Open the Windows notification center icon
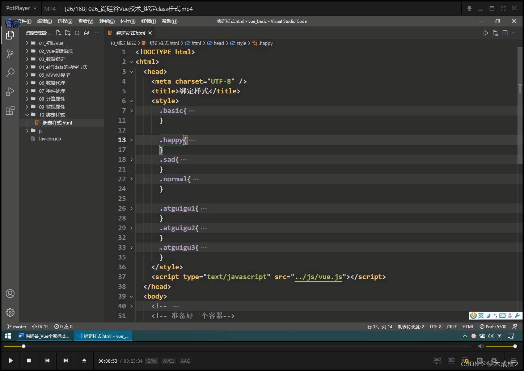The height and width of the screenshot is (371, 524). [x=511, y=336]
